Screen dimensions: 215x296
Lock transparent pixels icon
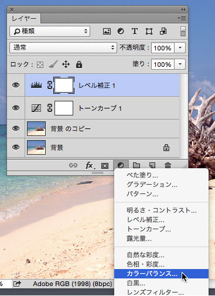40,64
